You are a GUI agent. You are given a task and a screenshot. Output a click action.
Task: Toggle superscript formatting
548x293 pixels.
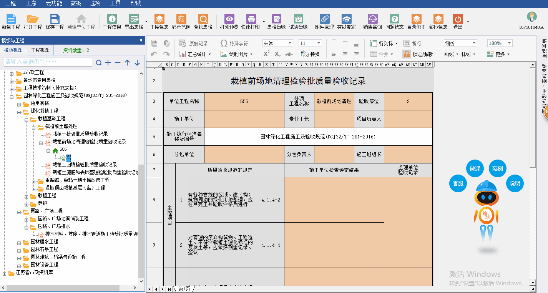[x=266, y=54]
